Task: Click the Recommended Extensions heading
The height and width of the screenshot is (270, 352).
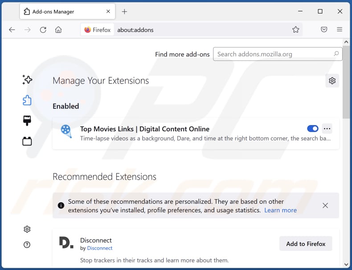Action: click(x=104, y=177)
